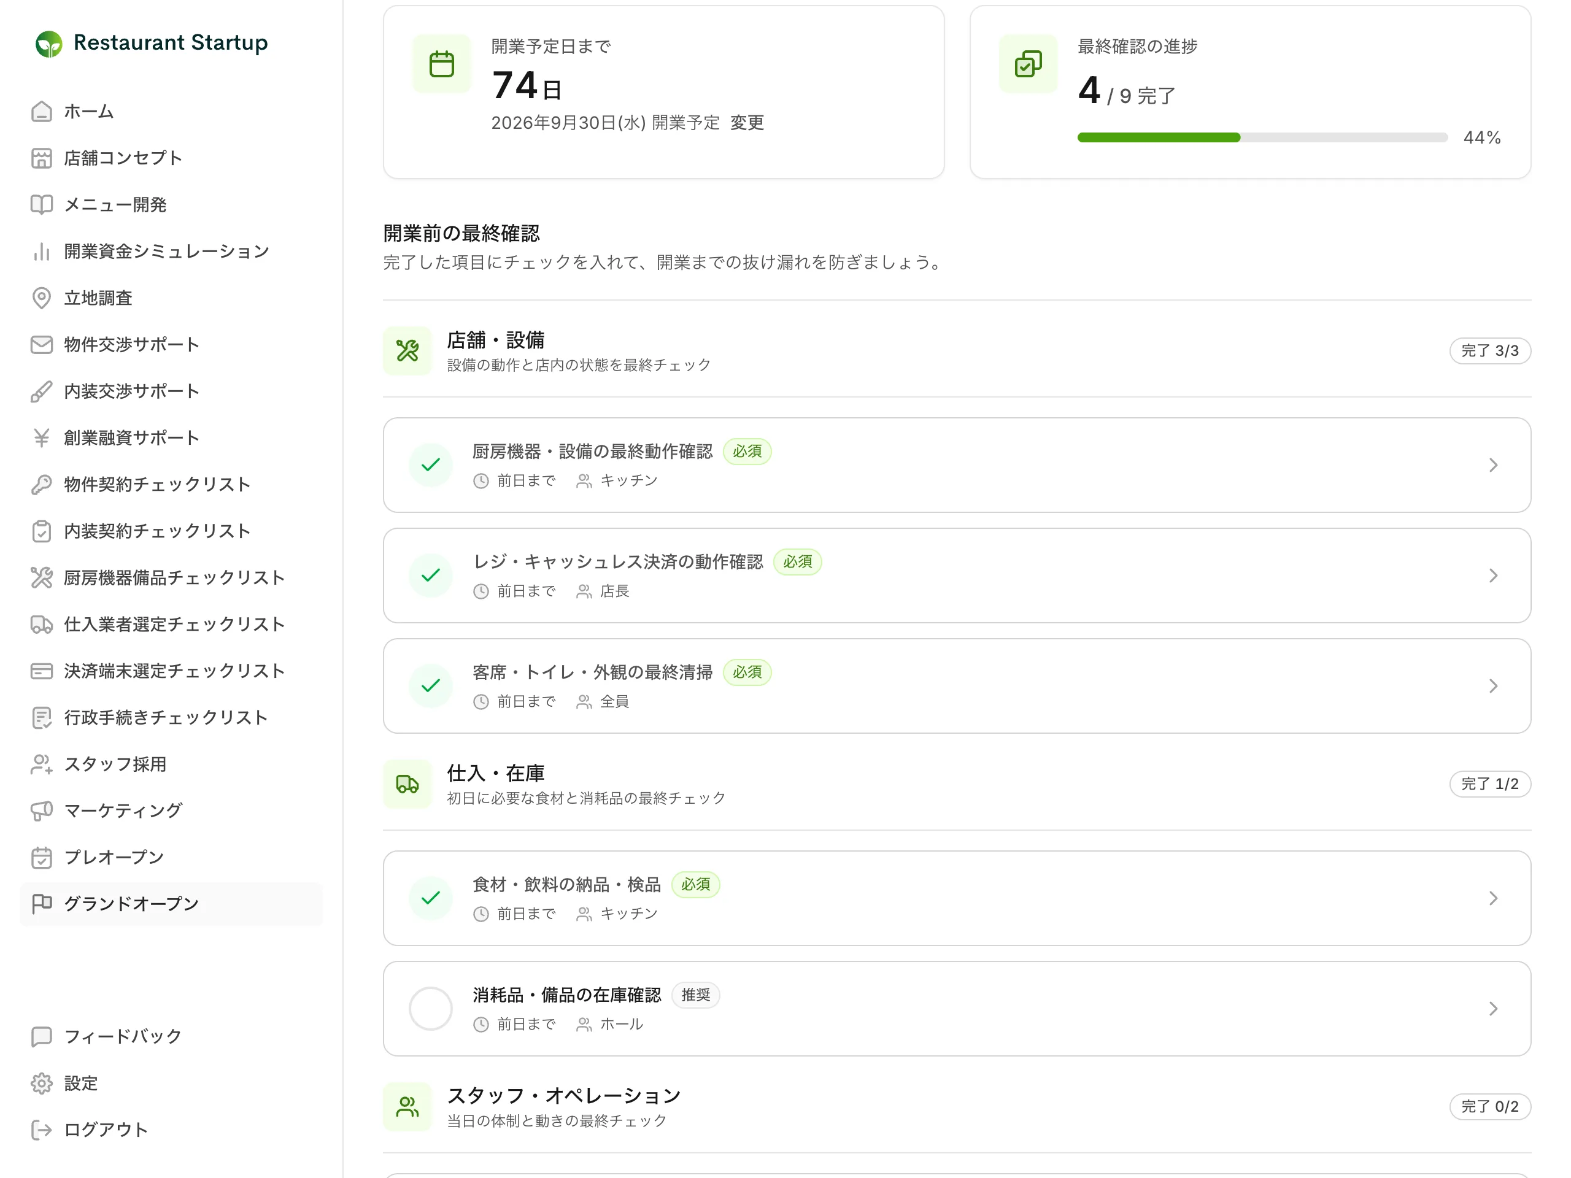The height and width of the screenshot is (1178, 1571).
Task: Click the bar chart icon beside 開業資金シミュレーション
Action: [x=42, y=252]
